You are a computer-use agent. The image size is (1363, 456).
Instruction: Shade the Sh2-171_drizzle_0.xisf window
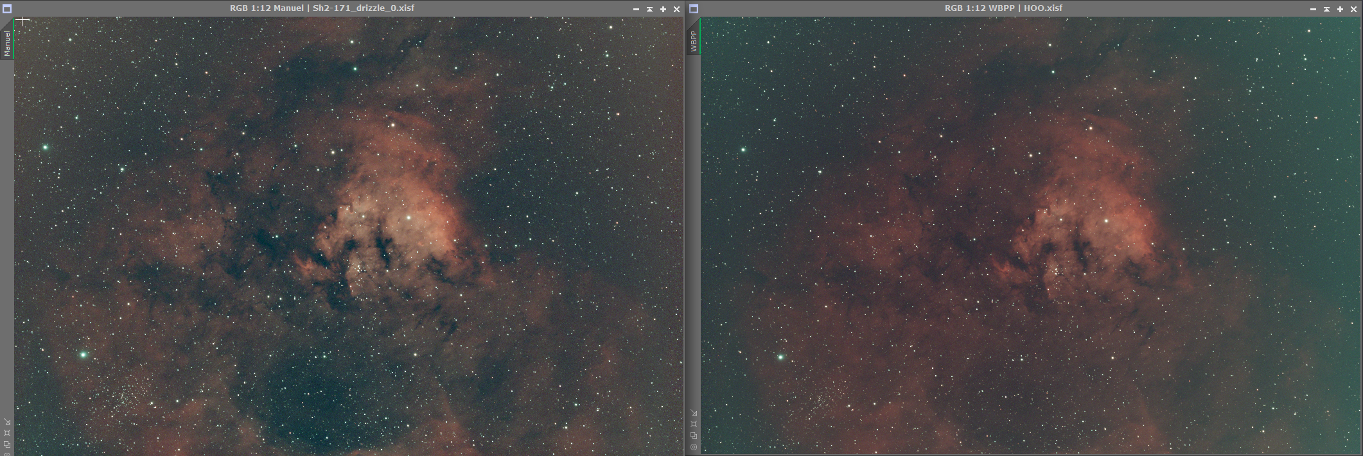pos(649,9)
